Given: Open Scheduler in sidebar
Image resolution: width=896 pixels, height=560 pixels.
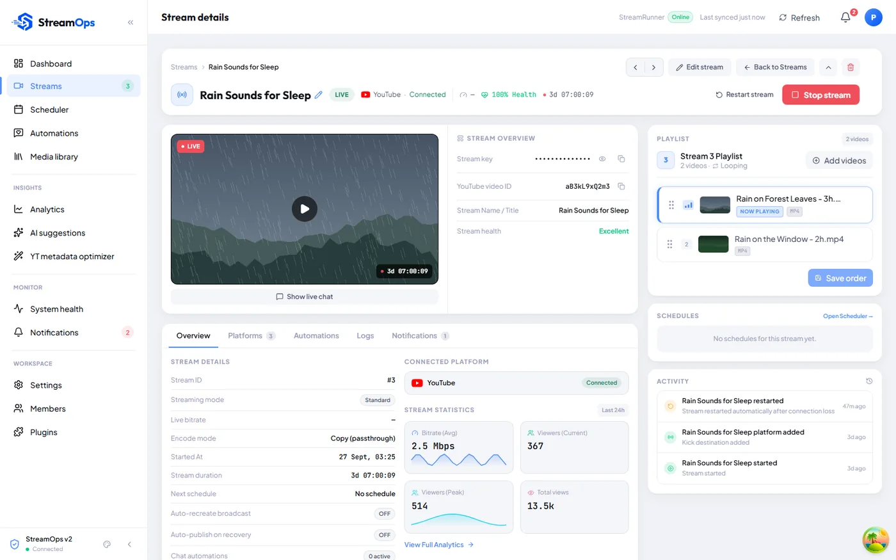Looking at the screenshot, I should point(74,109).
